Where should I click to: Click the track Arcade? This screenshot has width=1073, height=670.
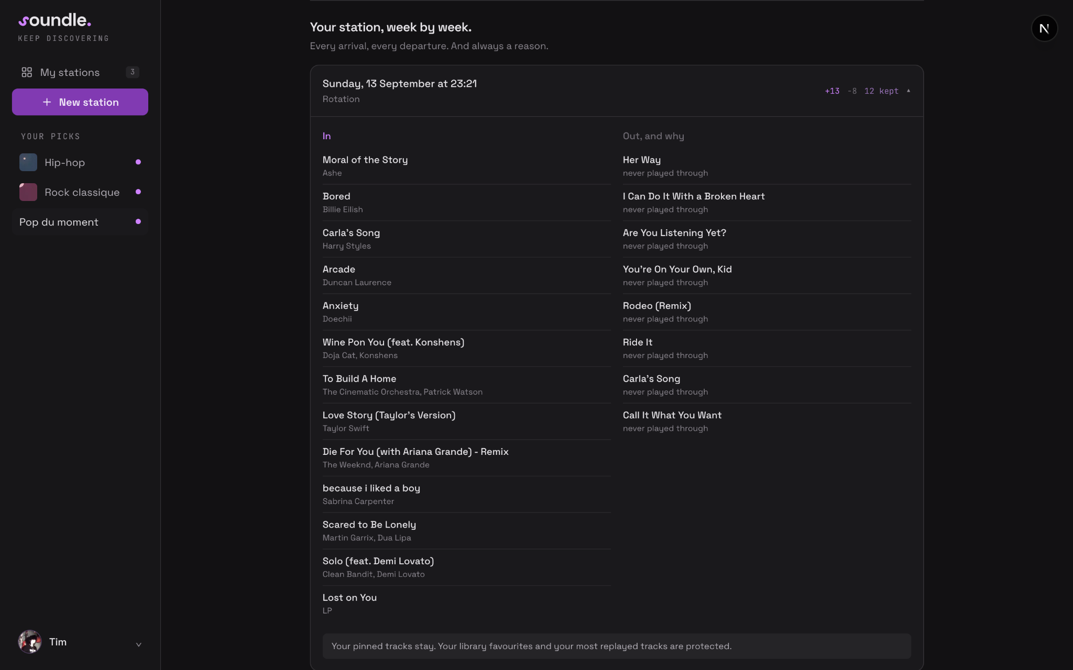(x=339, y=270)
